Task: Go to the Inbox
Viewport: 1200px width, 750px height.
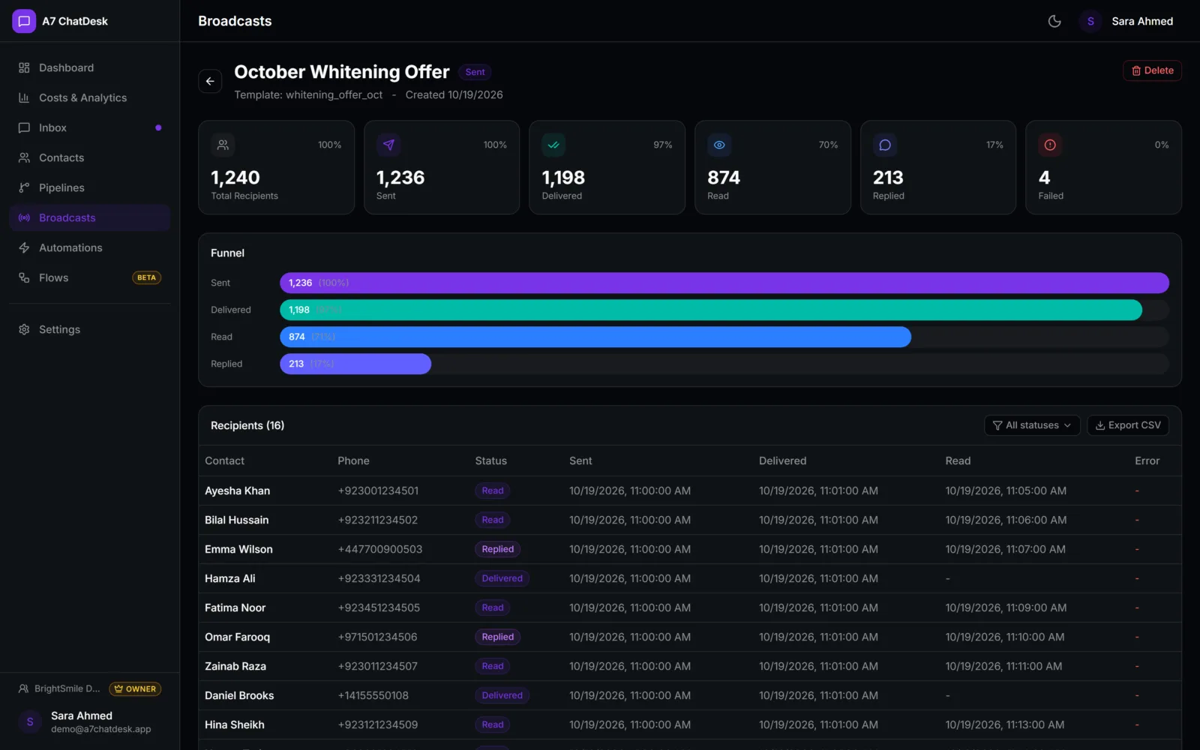Action: click(90, 127)
